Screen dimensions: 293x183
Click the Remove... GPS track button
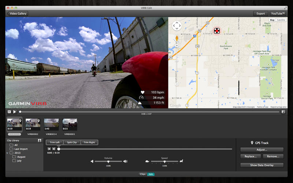273,156
